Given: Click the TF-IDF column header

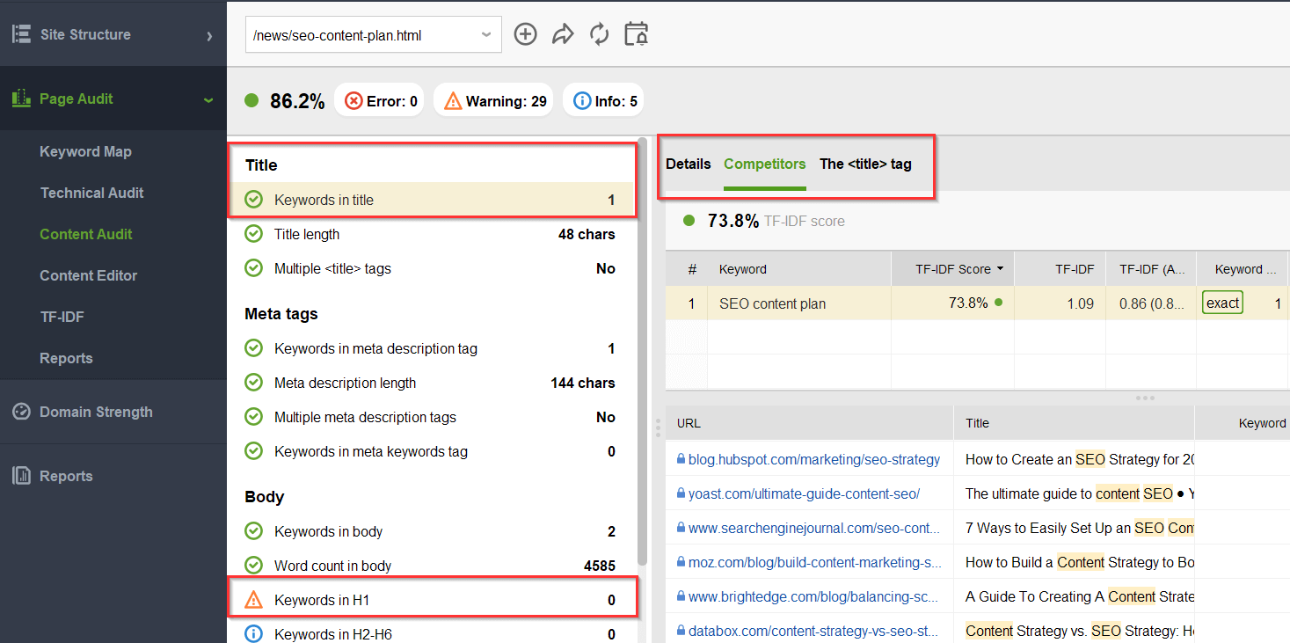Looking at the screenshot, I should (x=1060, y=269).
